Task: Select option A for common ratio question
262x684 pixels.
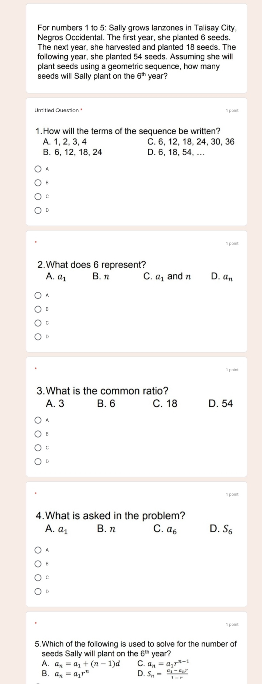Action: coord(38,419)
